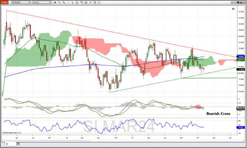Image resolution: width=247 pixels, height=148 pixels.
Task: Open the data series icon
Action: pyautogui.click(x=77, y=2)
